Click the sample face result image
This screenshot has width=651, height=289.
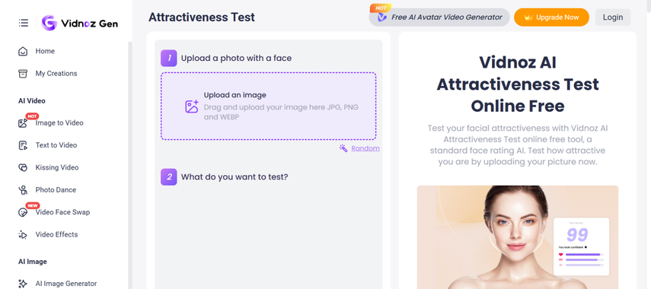(x=518, y=237)
